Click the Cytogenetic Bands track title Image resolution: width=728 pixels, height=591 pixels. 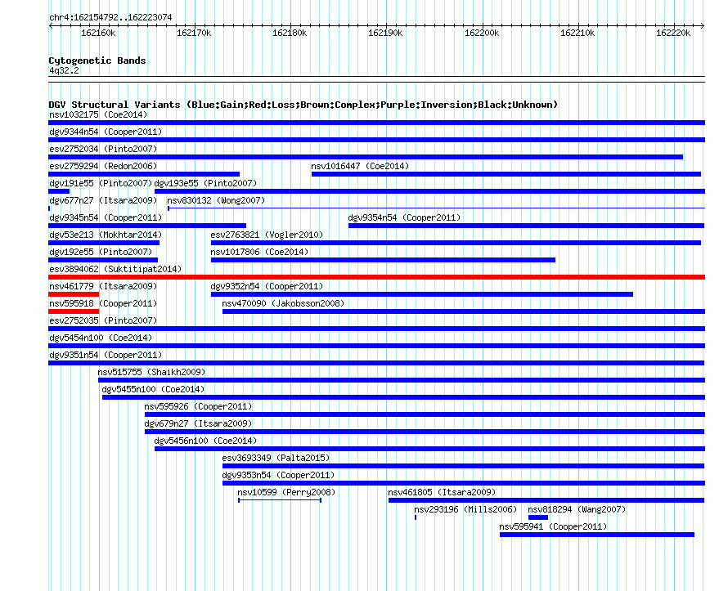97,60
